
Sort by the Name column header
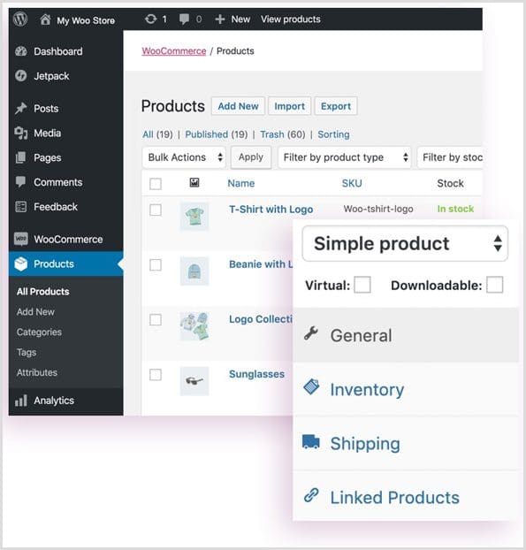tap(241, 183)
